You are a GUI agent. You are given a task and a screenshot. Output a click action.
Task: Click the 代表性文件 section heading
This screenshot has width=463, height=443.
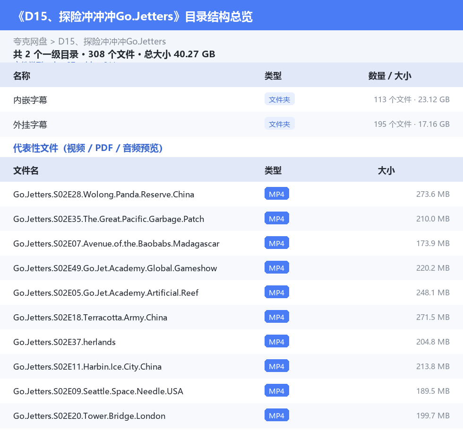click(x=88, y=148)
